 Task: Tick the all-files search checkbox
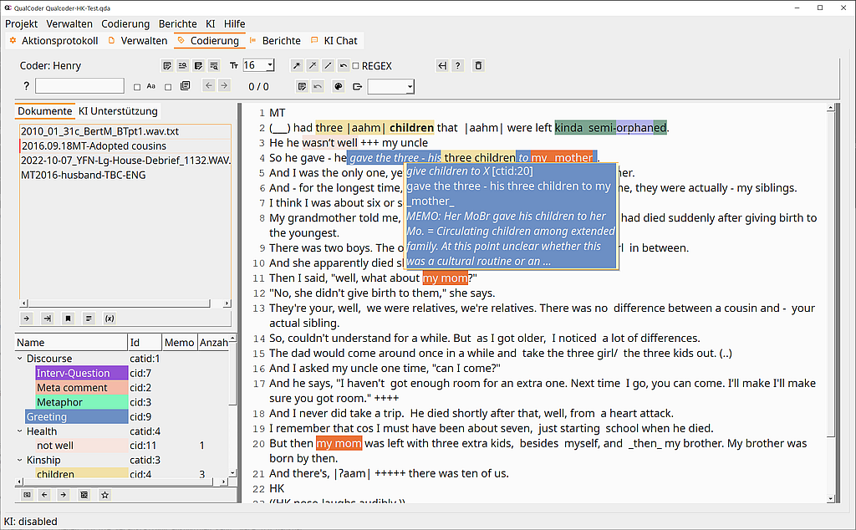click(x=168, y=86)
